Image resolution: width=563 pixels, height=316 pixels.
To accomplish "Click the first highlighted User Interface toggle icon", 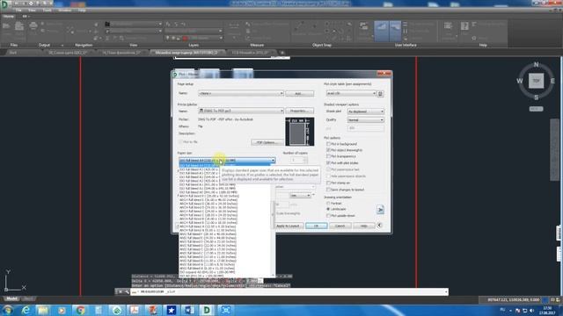I will tap(381, 31).
